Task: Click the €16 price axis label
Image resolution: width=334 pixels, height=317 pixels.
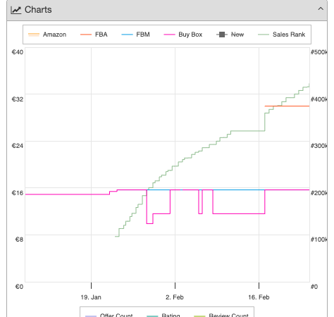Action: [18, 193]
